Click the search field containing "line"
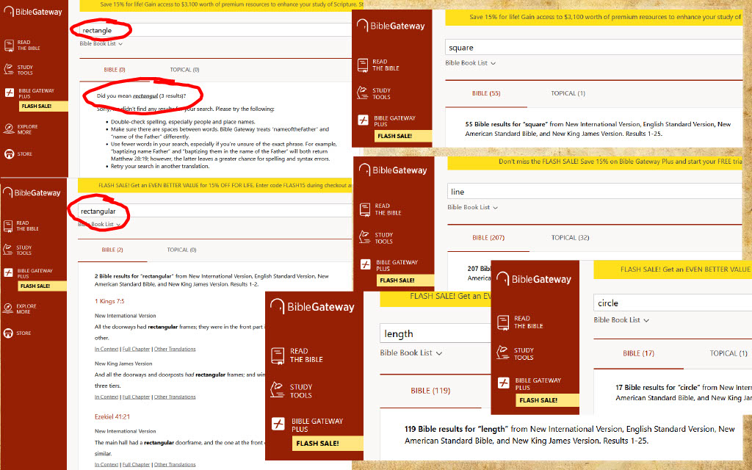 click(595, 192)
